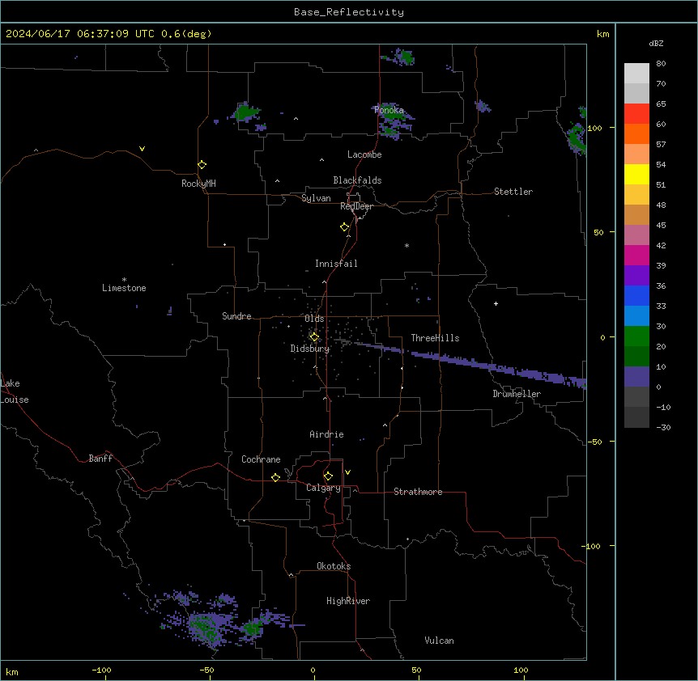Click the Ponoka city label
698x681 pixels.
[389, 110]
